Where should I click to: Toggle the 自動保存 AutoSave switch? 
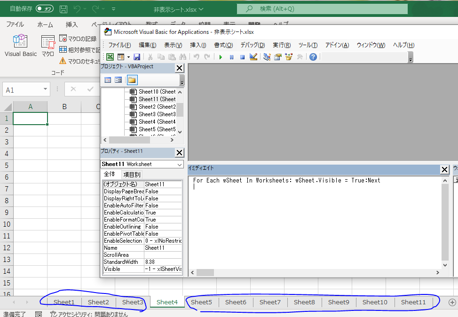45,9
